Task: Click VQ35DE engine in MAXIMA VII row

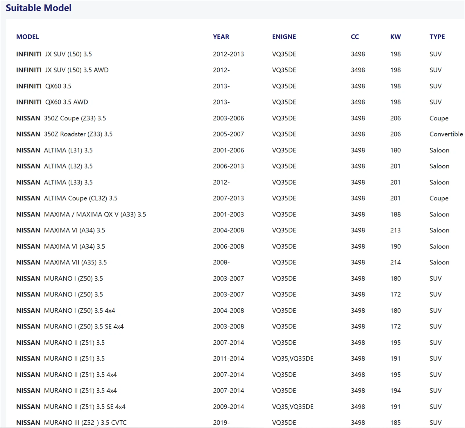Action: (284, 262)
